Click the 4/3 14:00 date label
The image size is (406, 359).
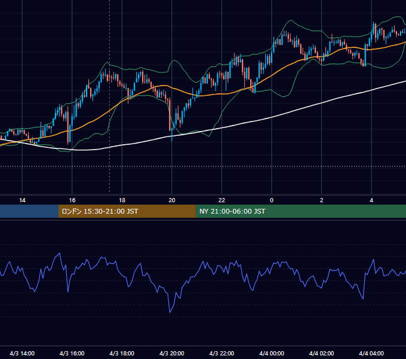click(22, 353)
